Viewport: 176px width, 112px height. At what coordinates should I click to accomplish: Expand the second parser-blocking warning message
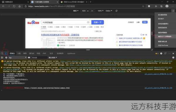4,68
